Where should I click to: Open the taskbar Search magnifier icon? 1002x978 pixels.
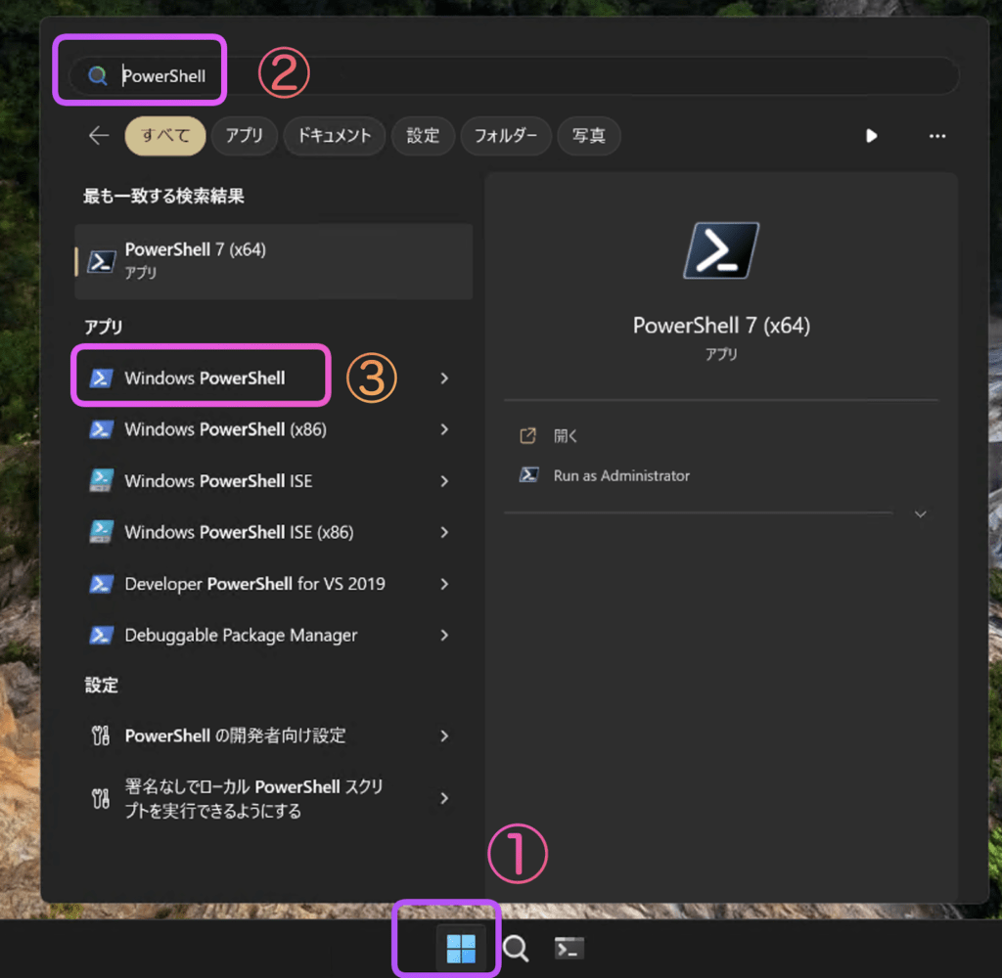coord(516,948)
